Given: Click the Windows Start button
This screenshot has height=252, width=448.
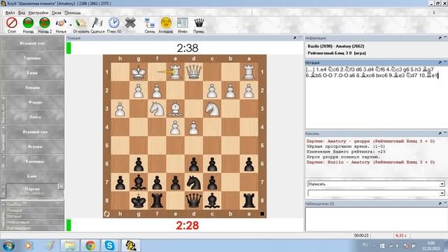Looking at the screenshot, I should click(8, 246).
